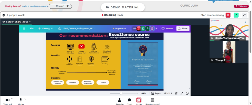This screenshot has width=252, height=105.
Task: Click switch to alternate room link
Action: point(35,6)
